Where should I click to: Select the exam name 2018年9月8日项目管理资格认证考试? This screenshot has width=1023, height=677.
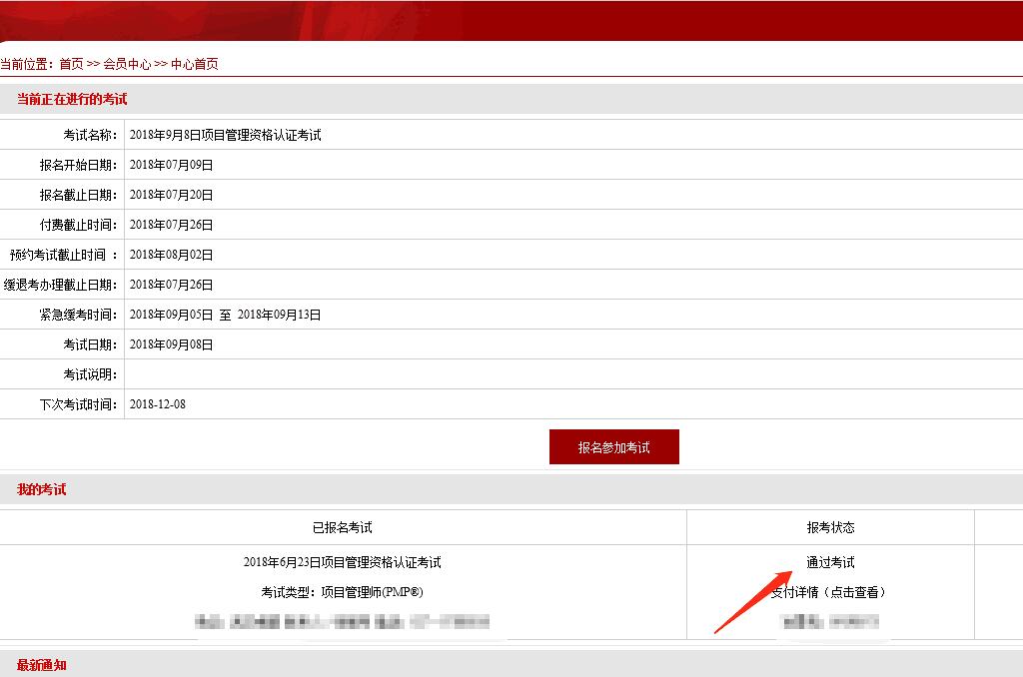226,135
